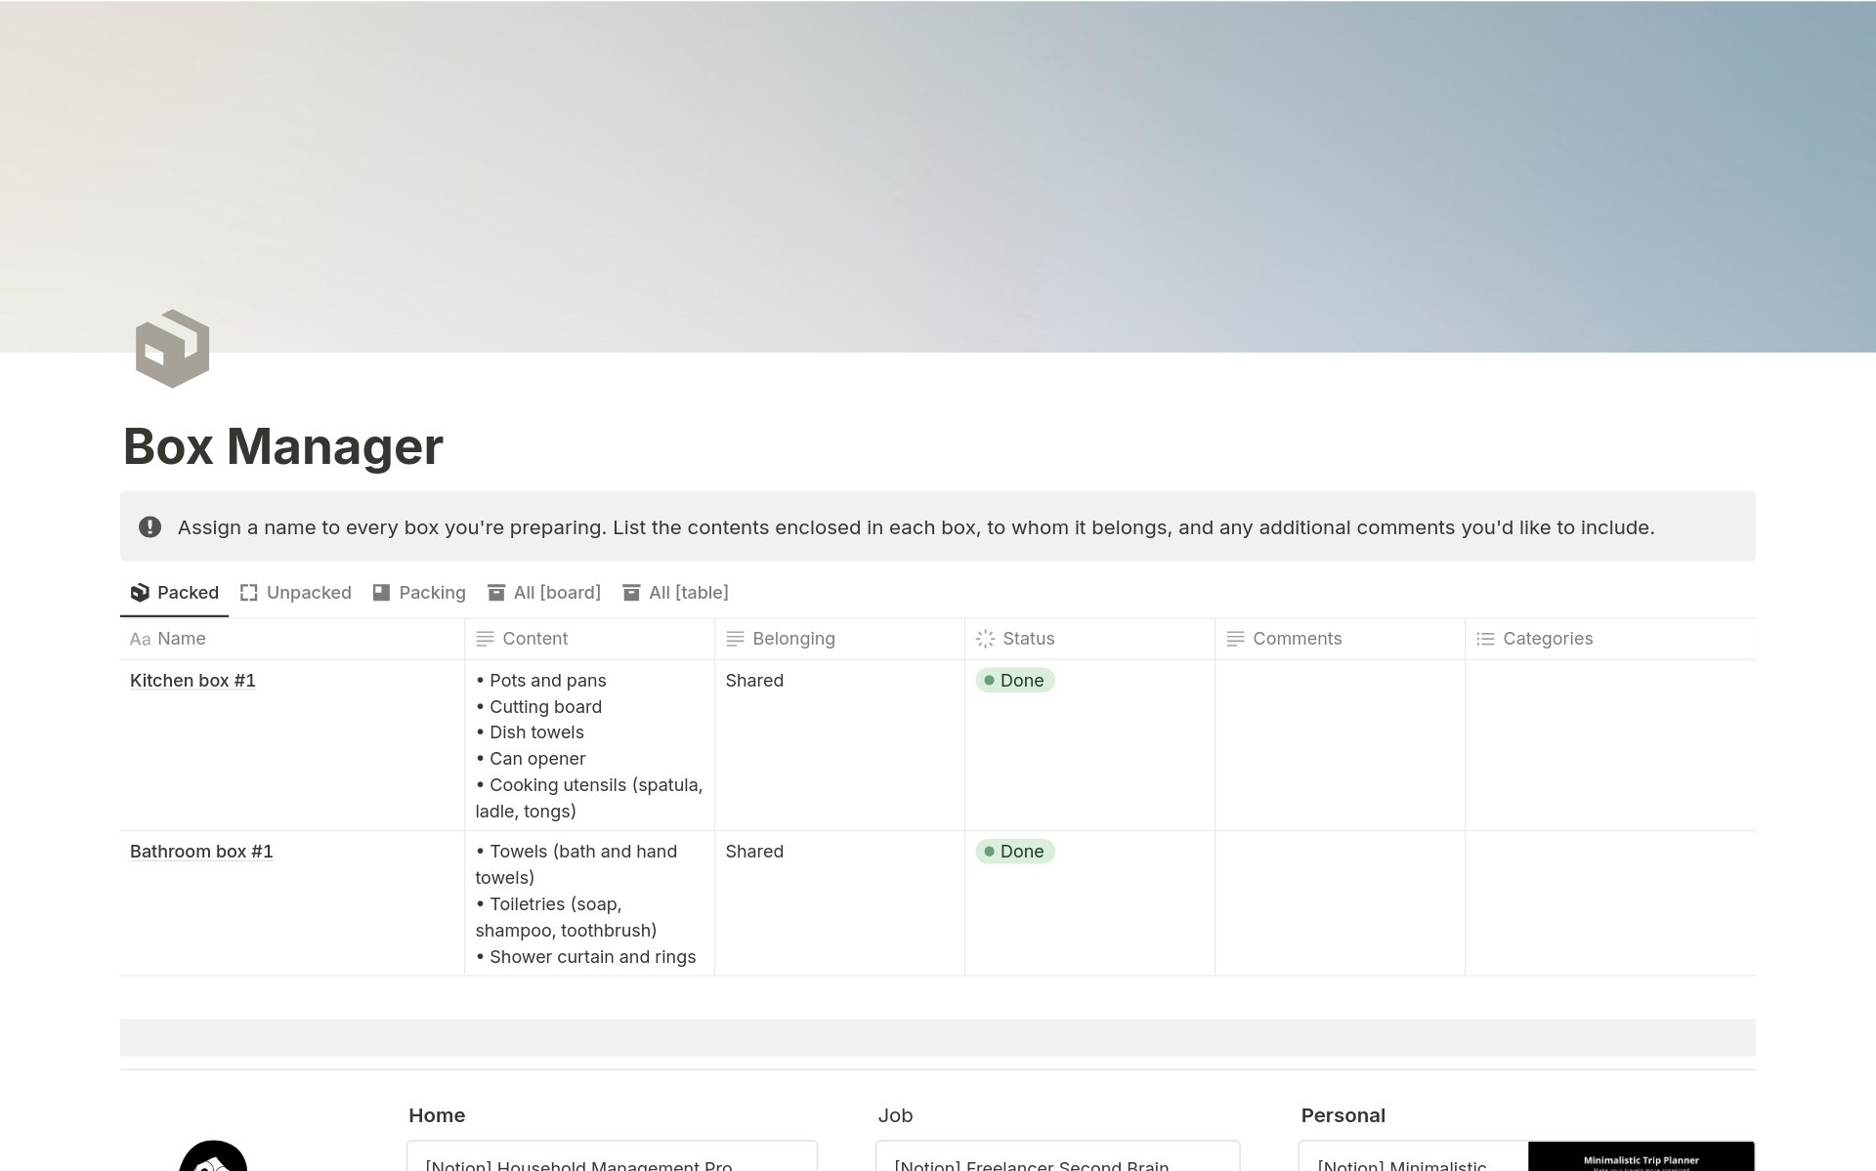Click the Status column header icon
Viewport: 1876px width, 1171px height.
pos(987,638)
